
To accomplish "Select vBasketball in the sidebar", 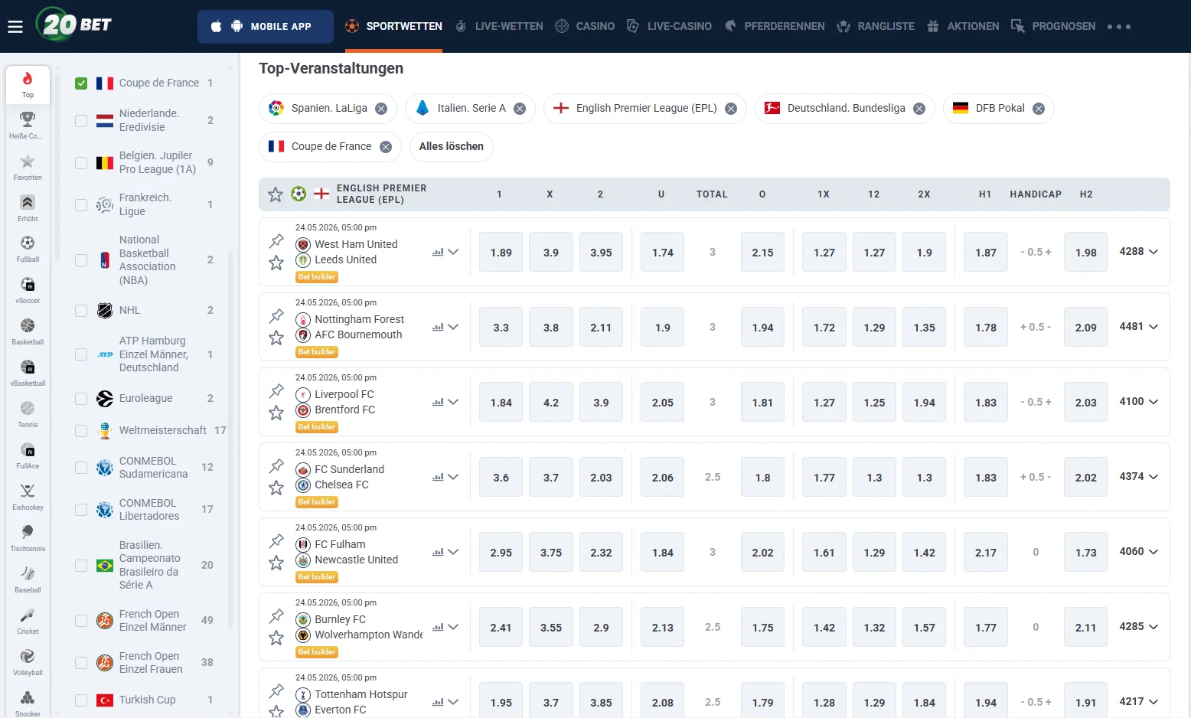I will (x=28, y=373).
